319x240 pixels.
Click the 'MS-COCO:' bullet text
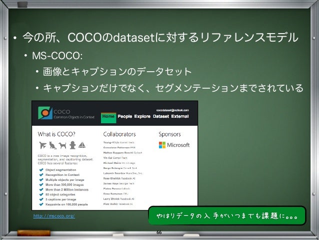(x=57, y=56)
